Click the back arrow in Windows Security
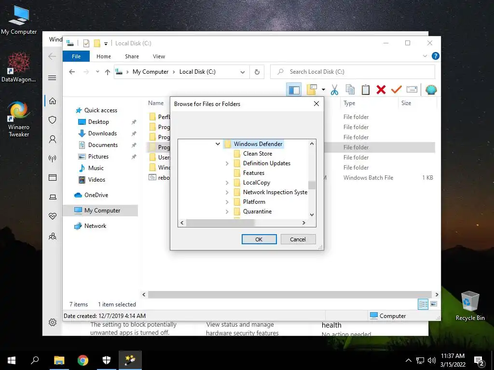The image size is (494, 370). [x=52, y=56]
